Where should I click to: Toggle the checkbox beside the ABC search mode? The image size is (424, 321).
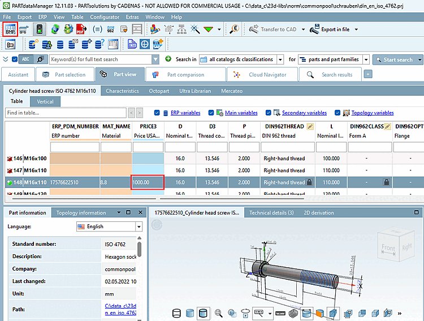(15, 59)
